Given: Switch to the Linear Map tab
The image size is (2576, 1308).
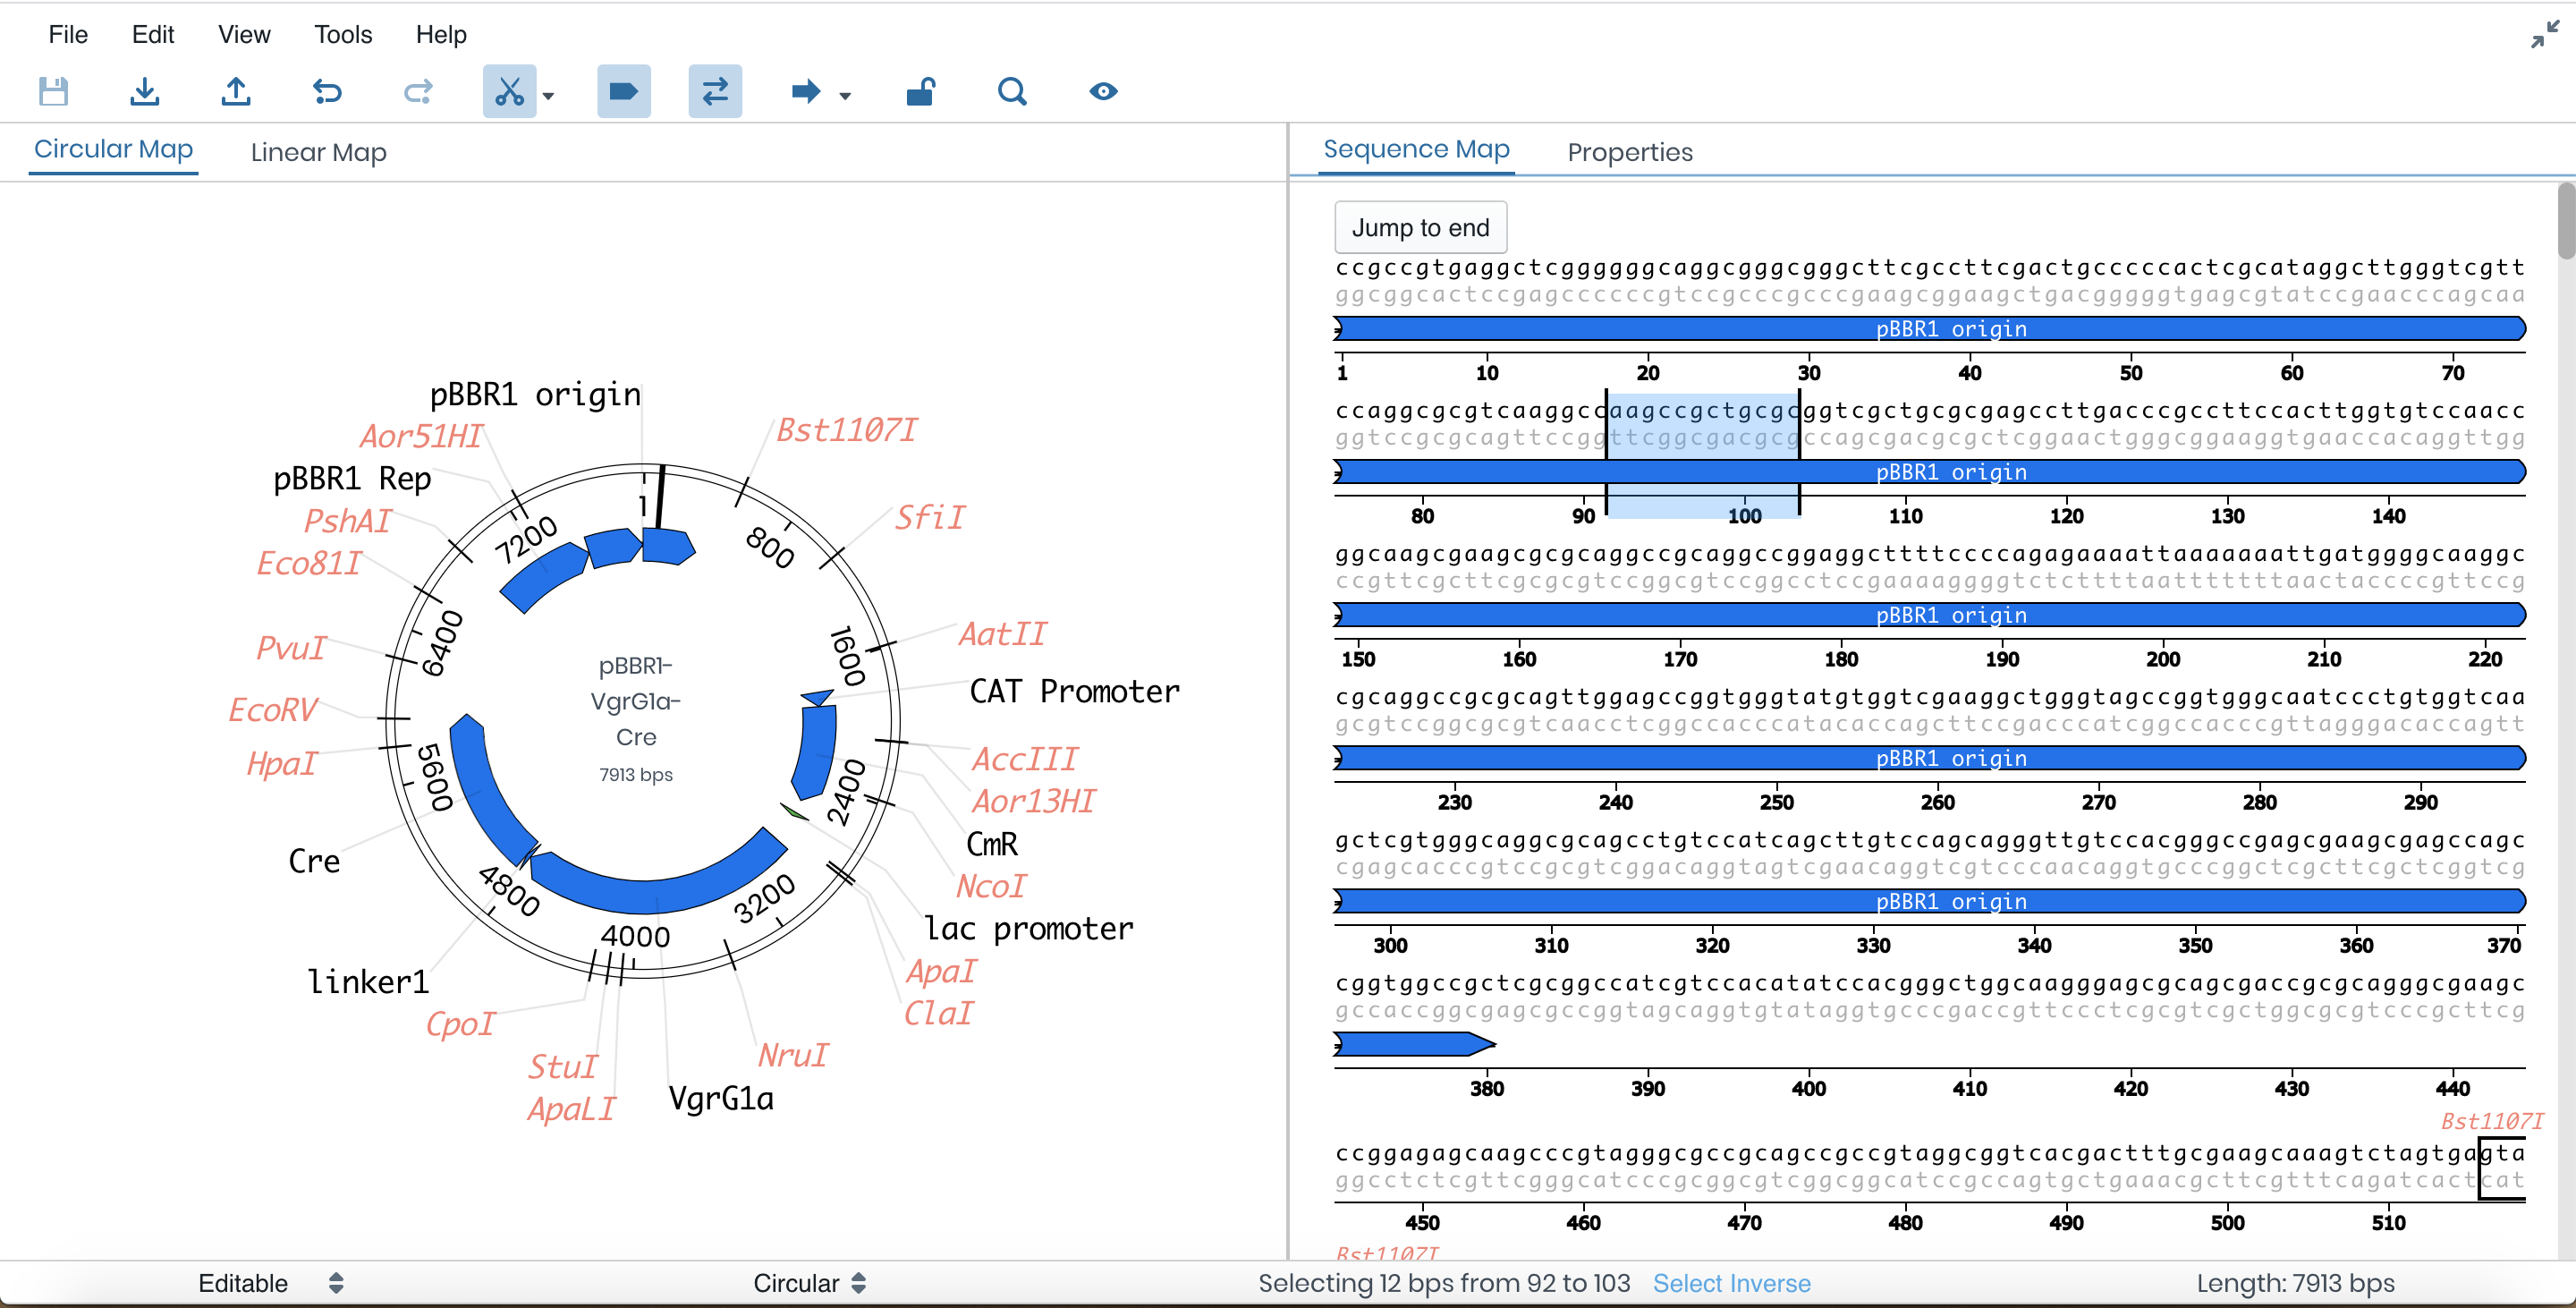Looking at the screenshot, I should (x=318, y=152).
